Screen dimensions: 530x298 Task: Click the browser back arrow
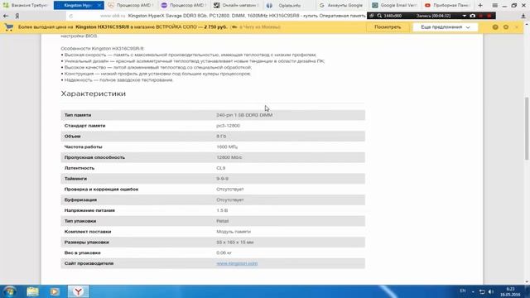(6, 16)
